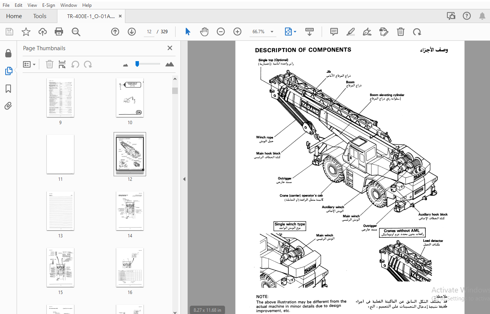490x314 pixels.
Task: Open find text magnifier tool
Action: pos(76,32)
